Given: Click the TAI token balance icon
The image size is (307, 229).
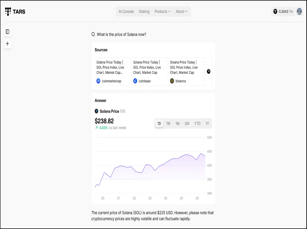Looking at the screenshot, I should point(275,11).
